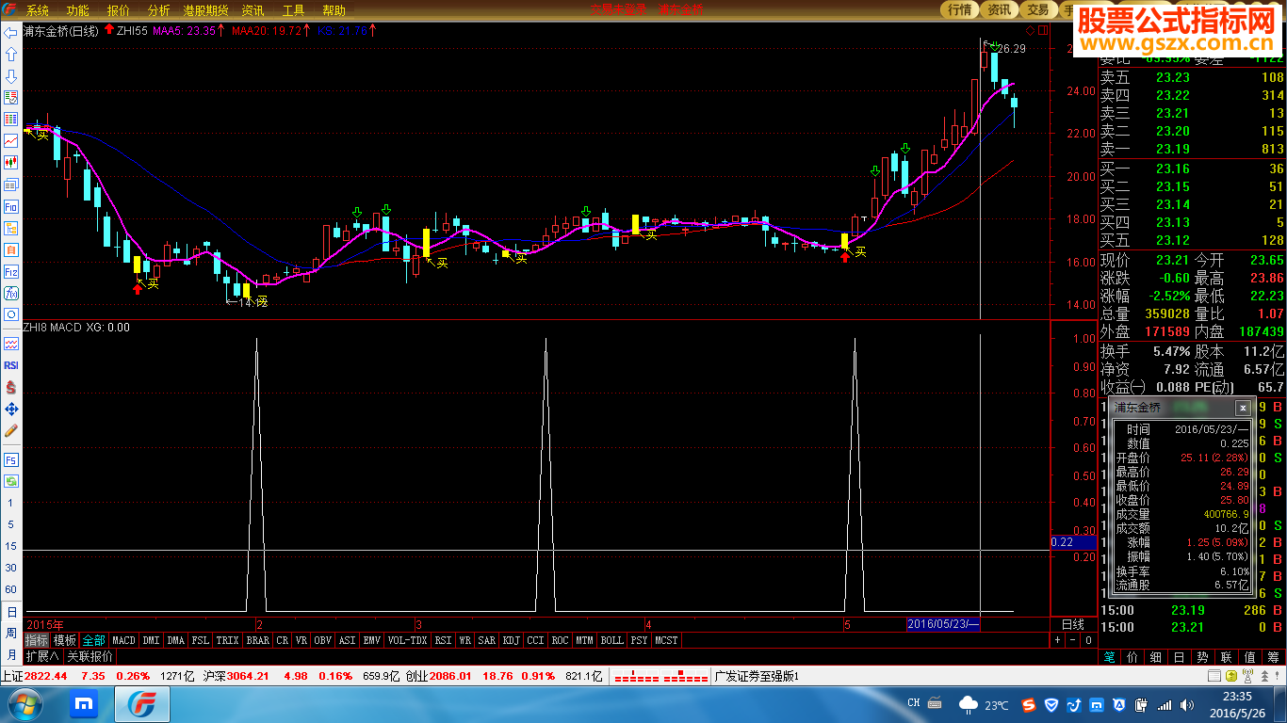Switch to the 交易 top tab
Image resolution: width=1287 pixels, height=723 pixels.
tap(1037, 9)
